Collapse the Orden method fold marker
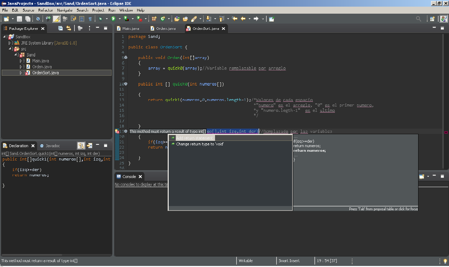Viewport: 449px width, 267px height. [126, 57]
